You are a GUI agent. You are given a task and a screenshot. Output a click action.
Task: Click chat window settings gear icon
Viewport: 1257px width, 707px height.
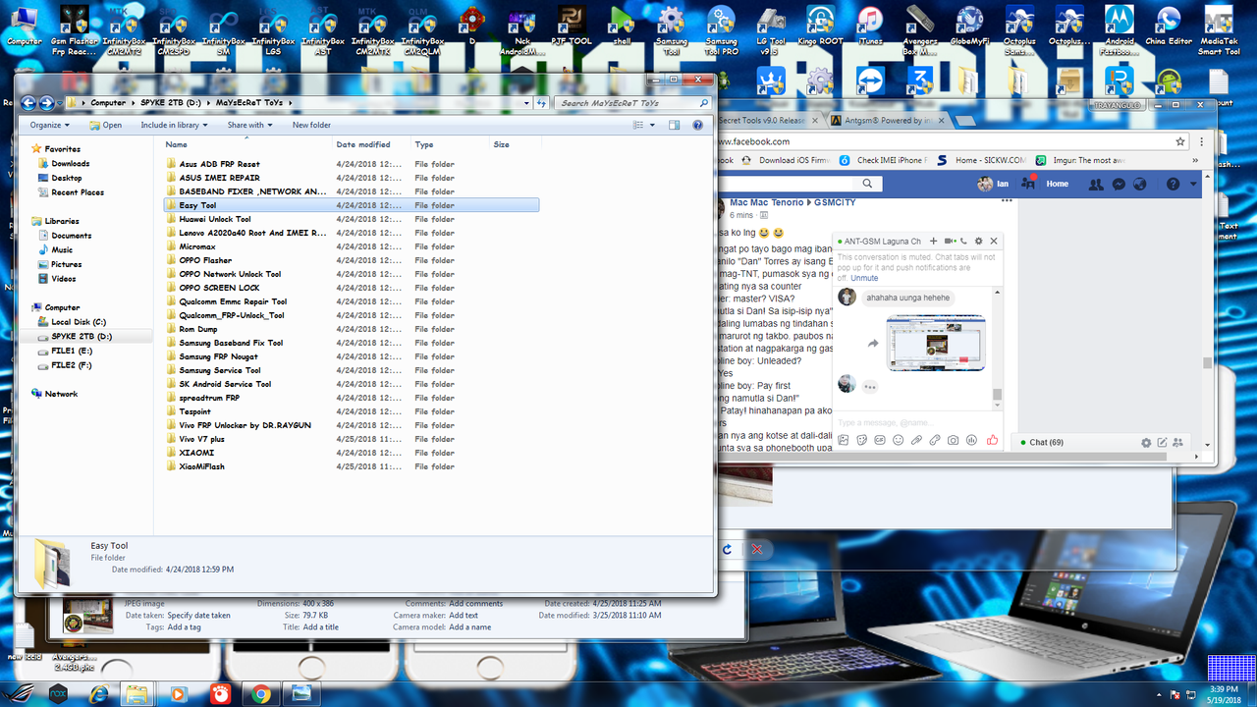coord(978,241)
